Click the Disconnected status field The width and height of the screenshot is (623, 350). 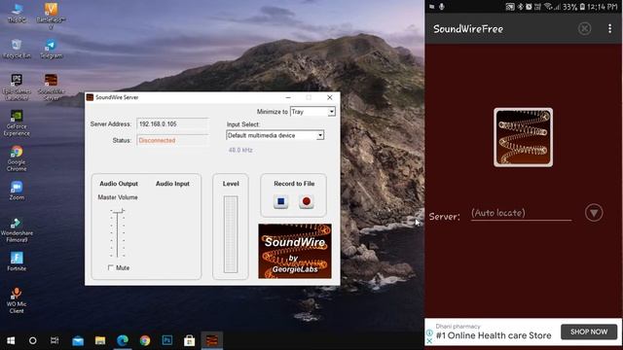point(172,140)
